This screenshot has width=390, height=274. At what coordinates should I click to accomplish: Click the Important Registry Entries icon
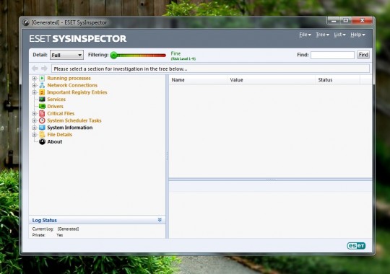[42, 92]
